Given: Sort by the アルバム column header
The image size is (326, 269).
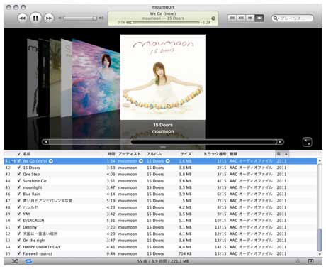Looking at the screenshot, I should coord(154,154).
